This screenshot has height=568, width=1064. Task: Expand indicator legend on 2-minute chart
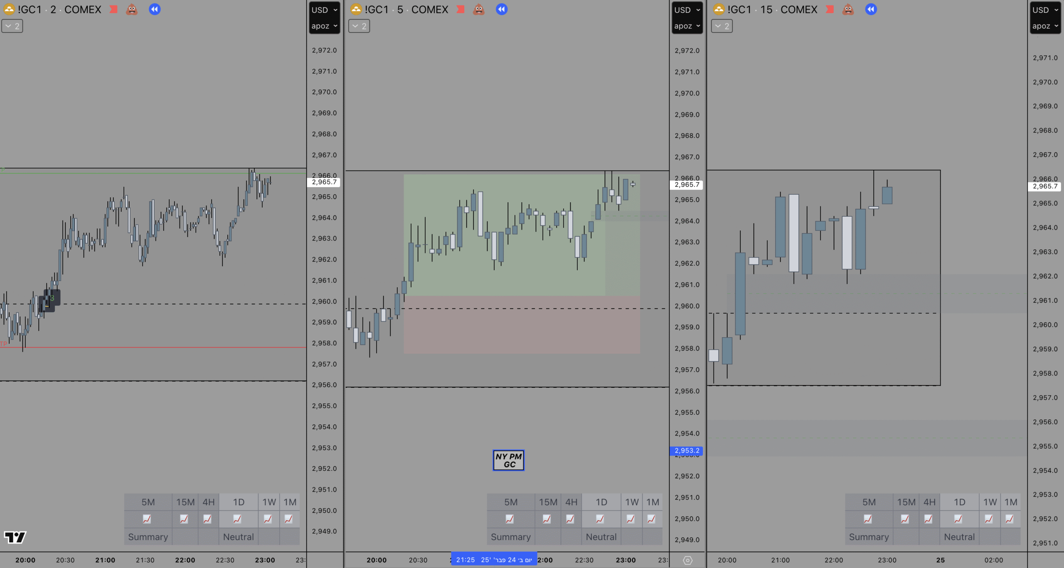tap(12, 26)
